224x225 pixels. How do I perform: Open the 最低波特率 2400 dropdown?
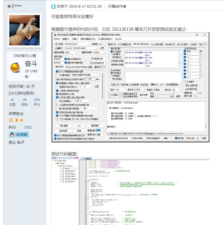click(x=71, y=53)
